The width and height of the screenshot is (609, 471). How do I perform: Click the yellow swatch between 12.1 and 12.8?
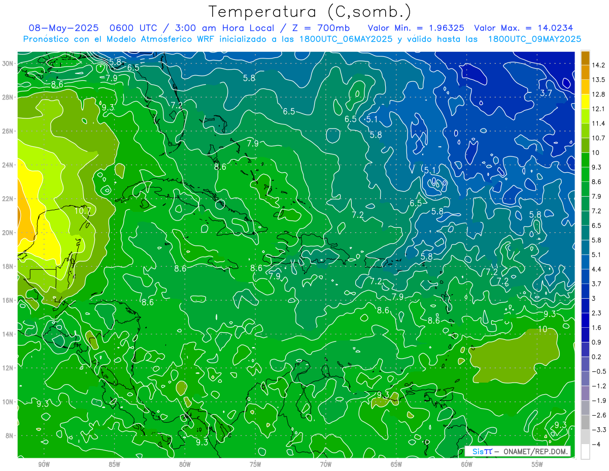coord(585,101)
